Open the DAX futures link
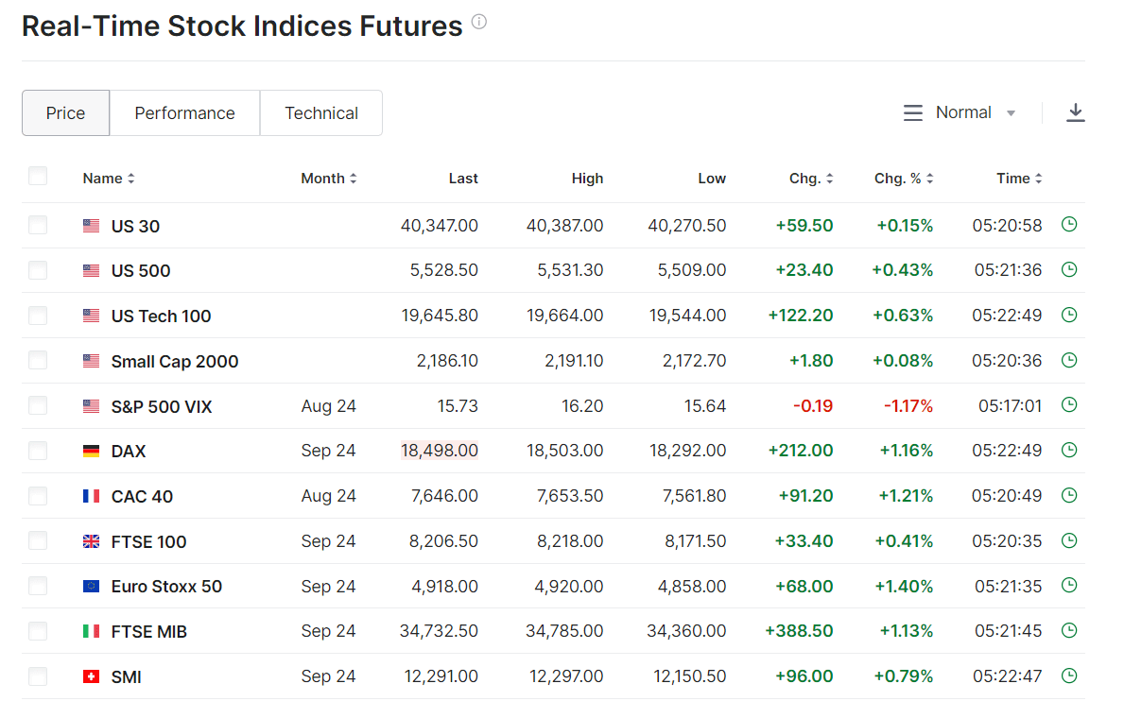 point(129,452)
